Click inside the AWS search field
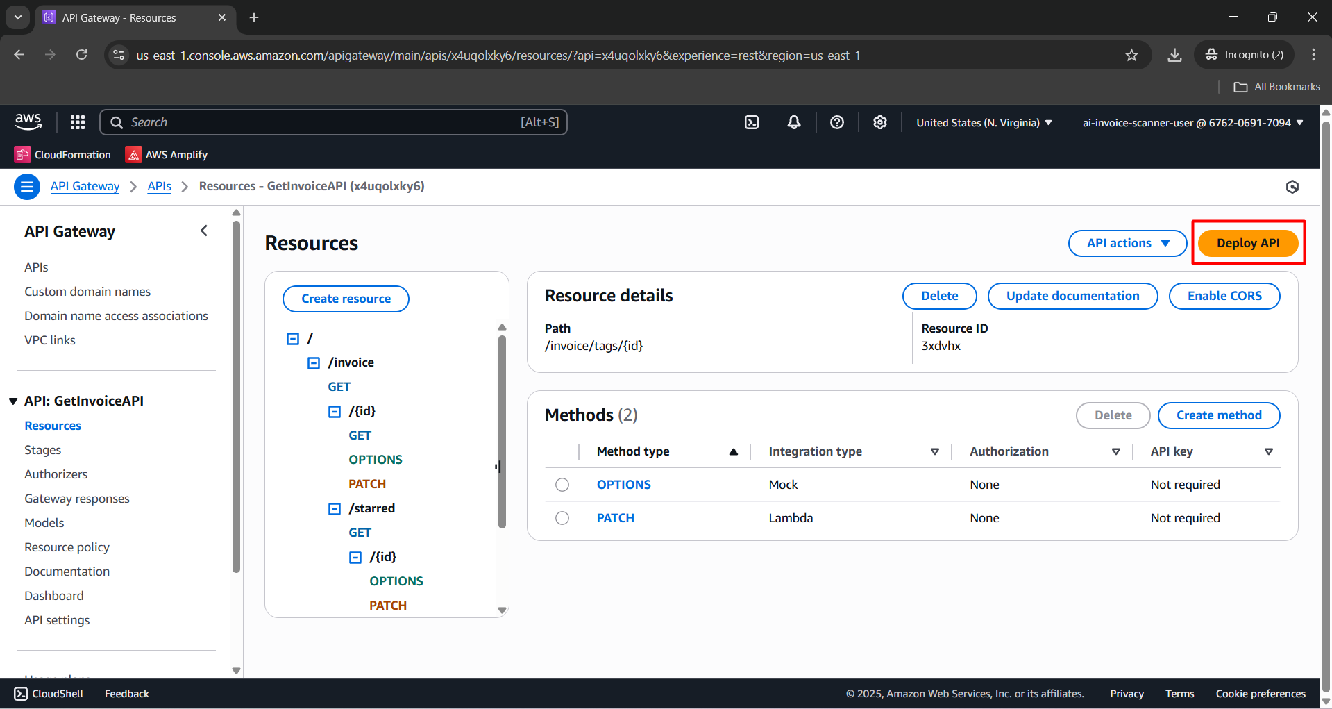 click(x=333, y=122)
